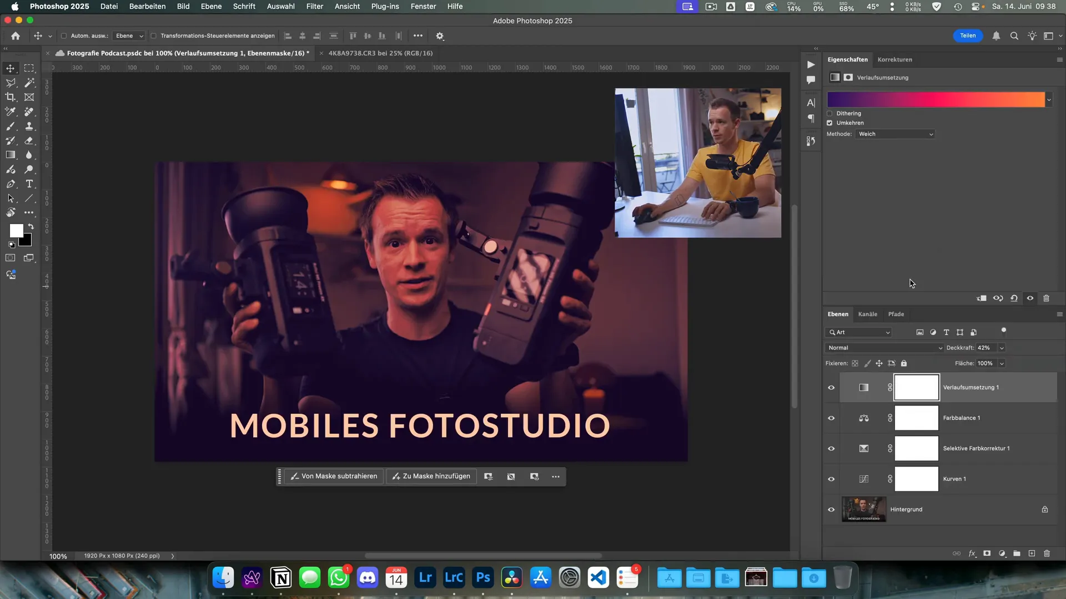Delete the selected layer via trash icon

1047,554
